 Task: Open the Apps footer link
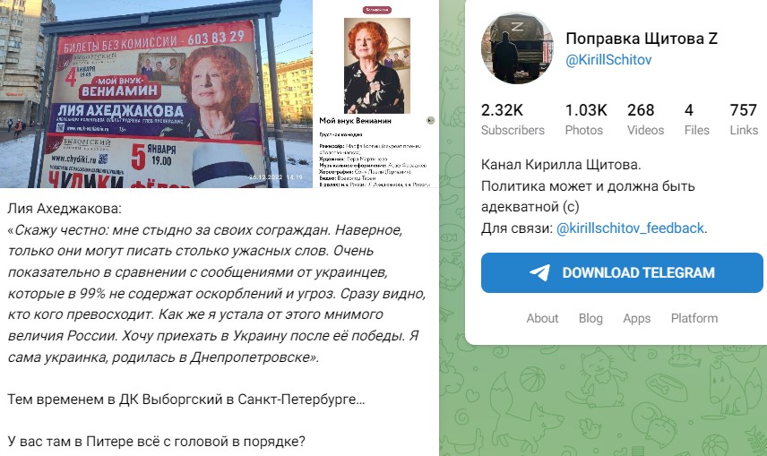point(636,318)
